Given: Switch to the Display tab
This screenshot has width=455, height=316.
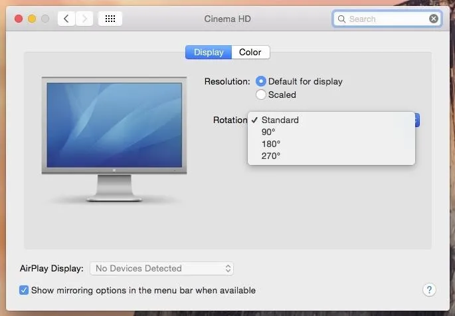Looking at the screenshot, I should tap(209, 53).
